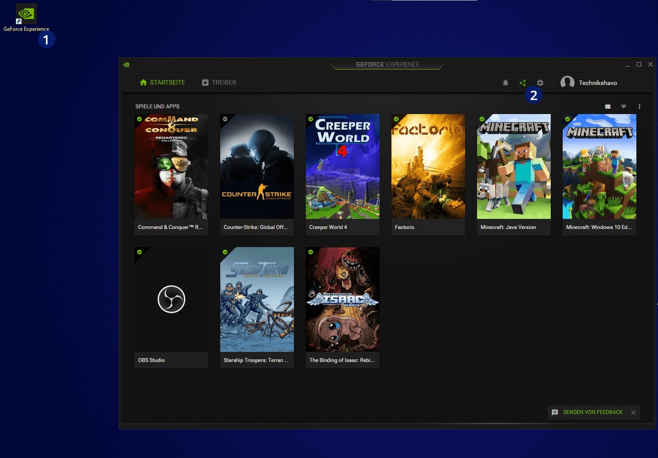The image size is (658, 458).
Task: Click the optimized checkmark on Factorio
Action: (396, 119)
